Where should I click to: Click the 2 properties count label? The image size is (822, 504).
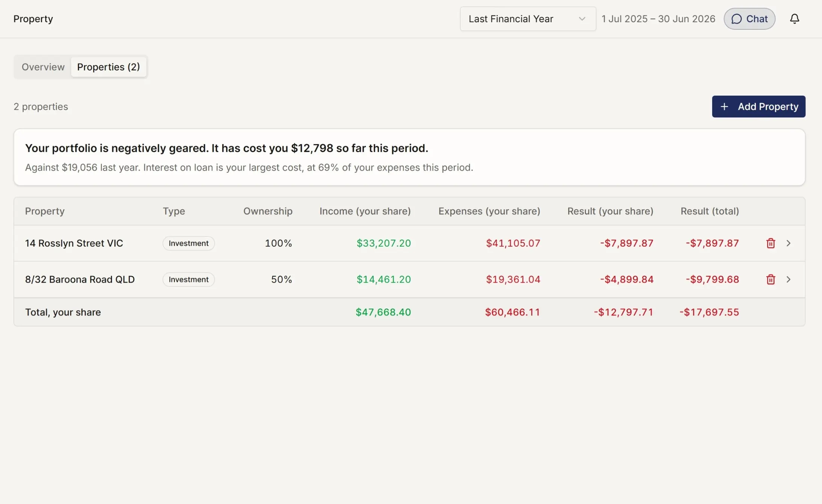(x=41, y=107)
